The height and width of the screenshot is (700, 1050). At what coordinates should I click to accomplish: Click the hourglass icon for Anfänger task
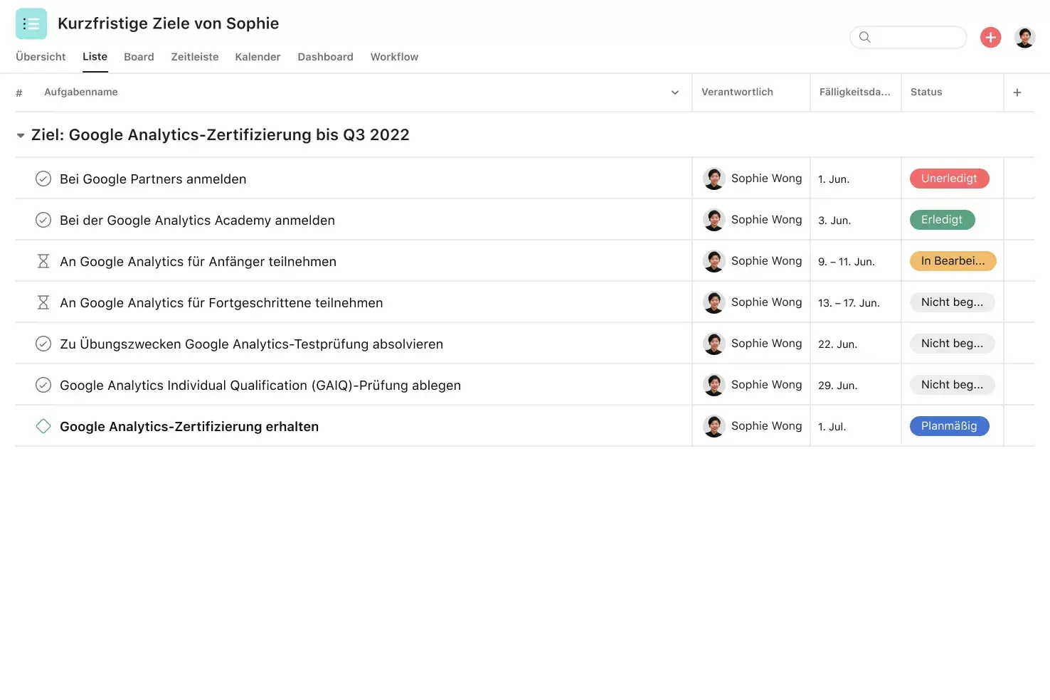point(43,261)
